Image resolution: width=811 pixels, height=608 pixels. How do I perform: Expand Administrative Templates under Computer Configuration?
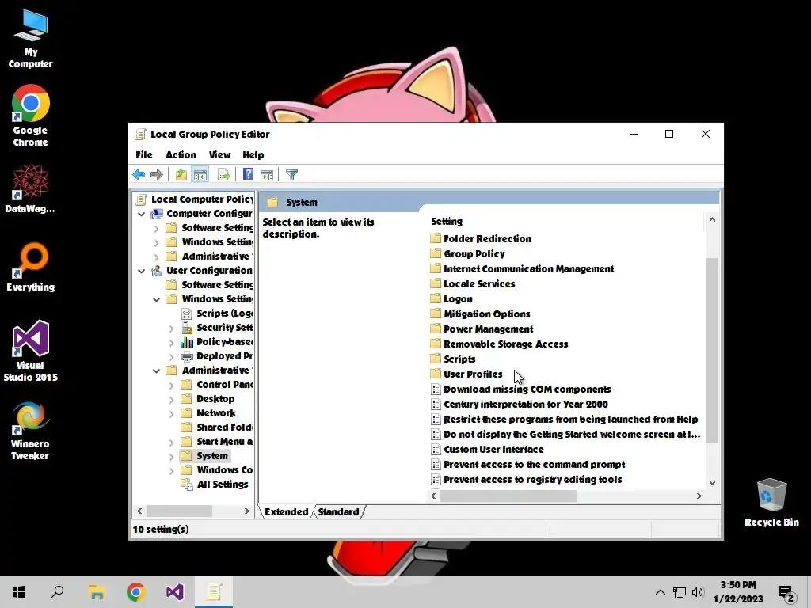tap(156, 256)
